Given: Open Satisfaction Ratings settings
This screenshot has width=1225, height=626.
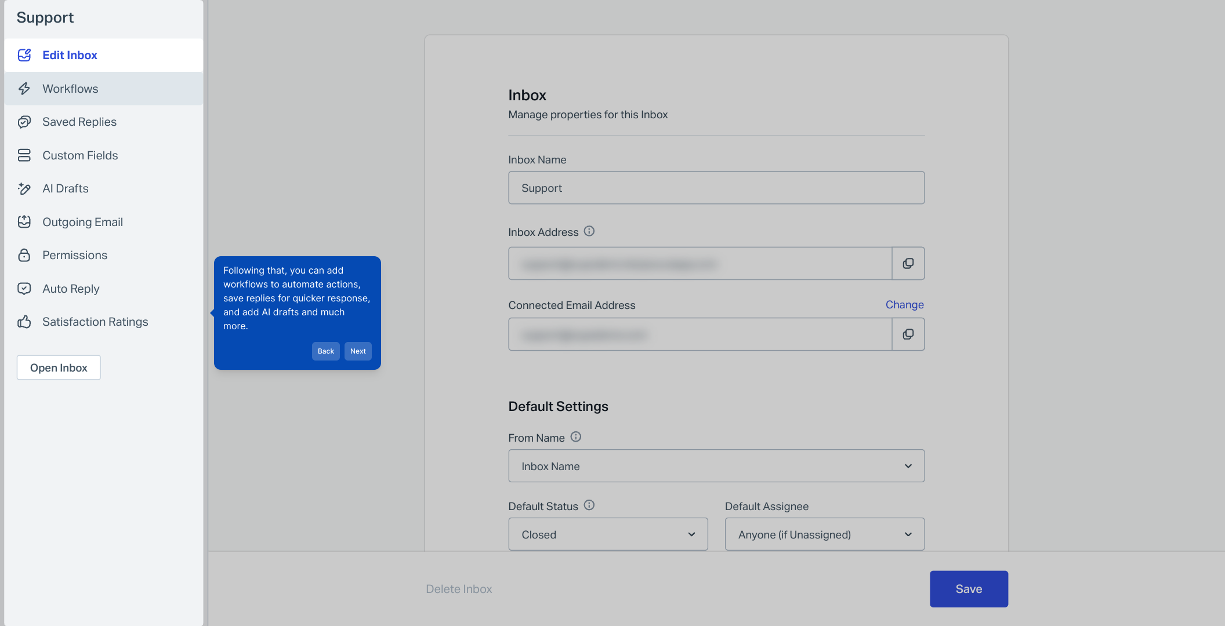Looking at the screenshot, I should click(104, 322).
